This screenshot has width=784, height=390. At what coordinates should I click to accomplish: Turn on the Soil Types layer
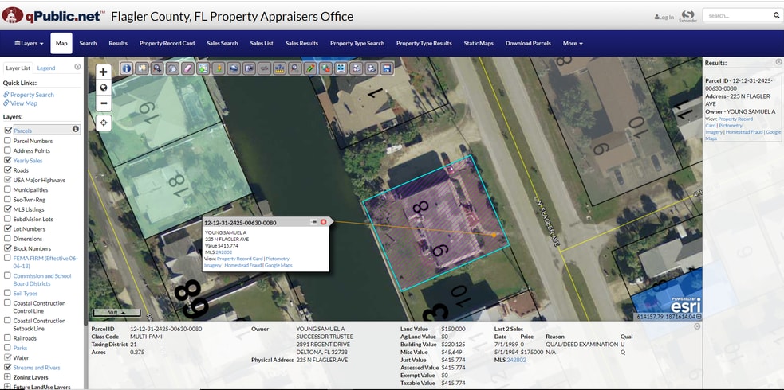tap(8, 294)
